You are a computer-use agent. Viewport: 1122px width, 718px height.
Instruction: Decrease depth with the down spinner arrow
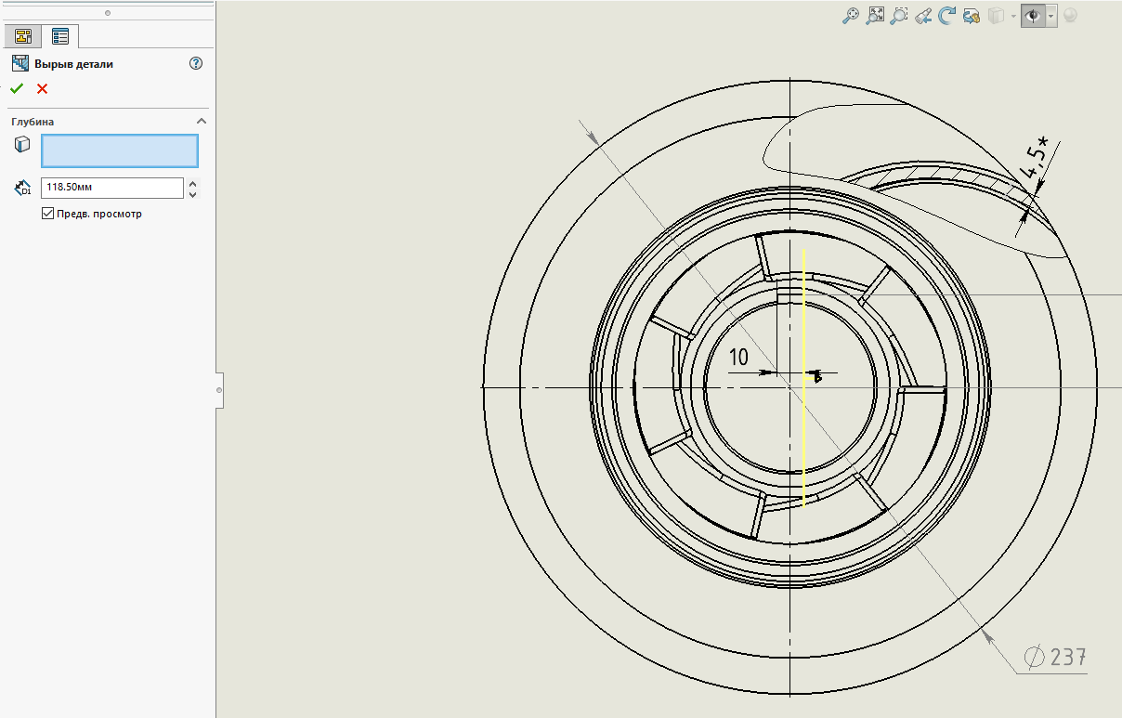point(193,193)
